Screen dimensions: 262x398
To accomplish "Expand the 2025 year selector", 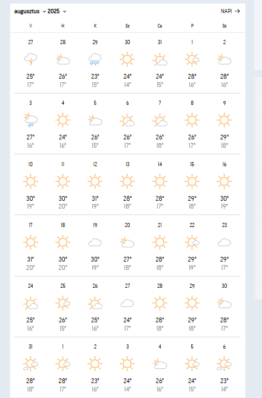I will (57, 11).
